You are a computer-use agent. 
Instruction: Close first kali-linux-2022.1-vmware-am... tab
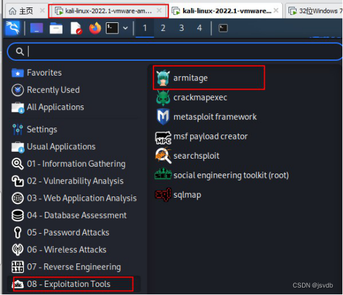pyautogui.click(x=159, y=11)
